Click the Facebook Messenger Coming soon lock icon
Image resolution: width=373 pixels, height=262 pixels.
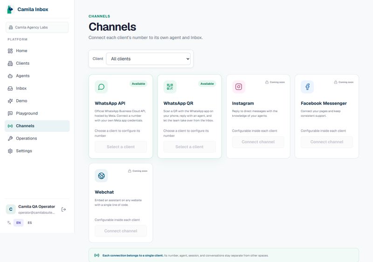(x=336, y=82)
